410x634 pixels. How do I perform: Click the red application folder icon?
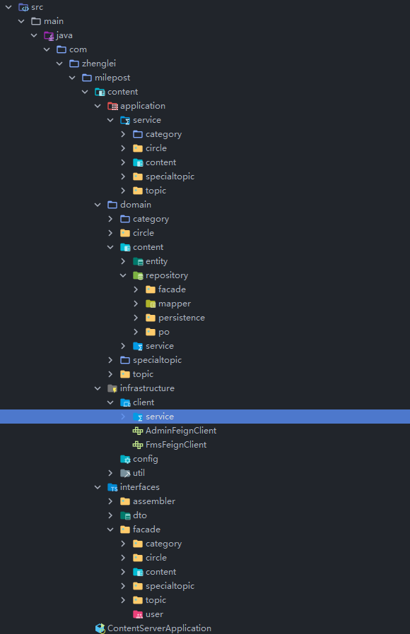coord(112,106)
